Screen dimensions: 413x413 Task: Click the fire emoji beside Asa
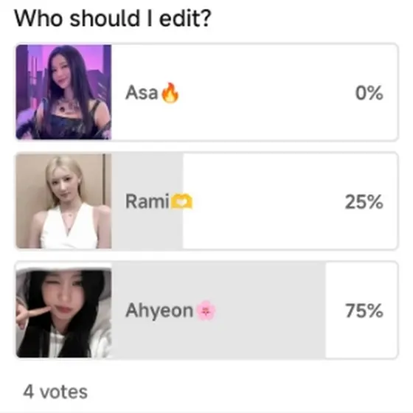tap(170, 93)
